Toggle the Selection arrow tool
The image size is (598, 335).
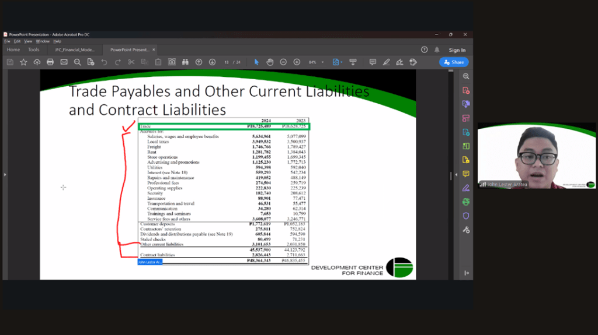click(256, 62)
